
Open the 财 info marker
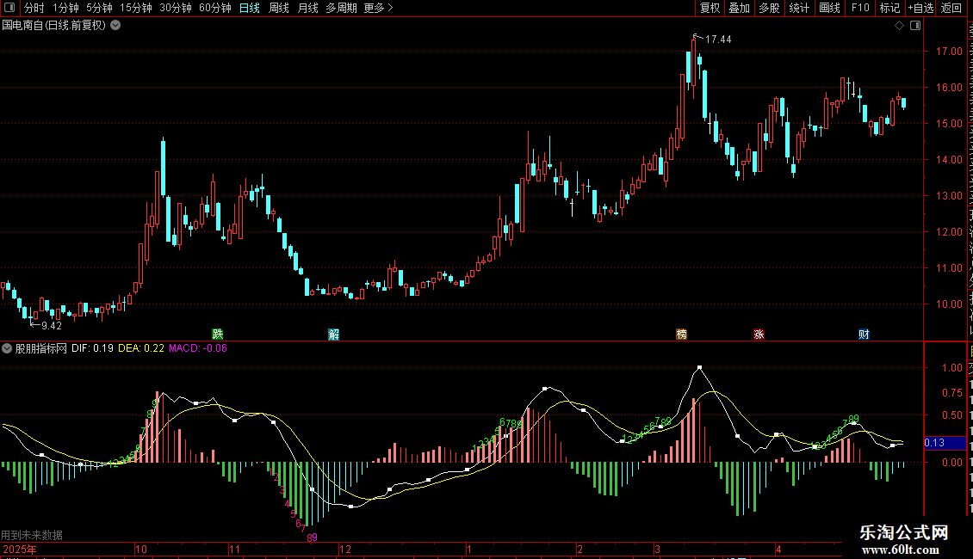click(x=864, y=334)
